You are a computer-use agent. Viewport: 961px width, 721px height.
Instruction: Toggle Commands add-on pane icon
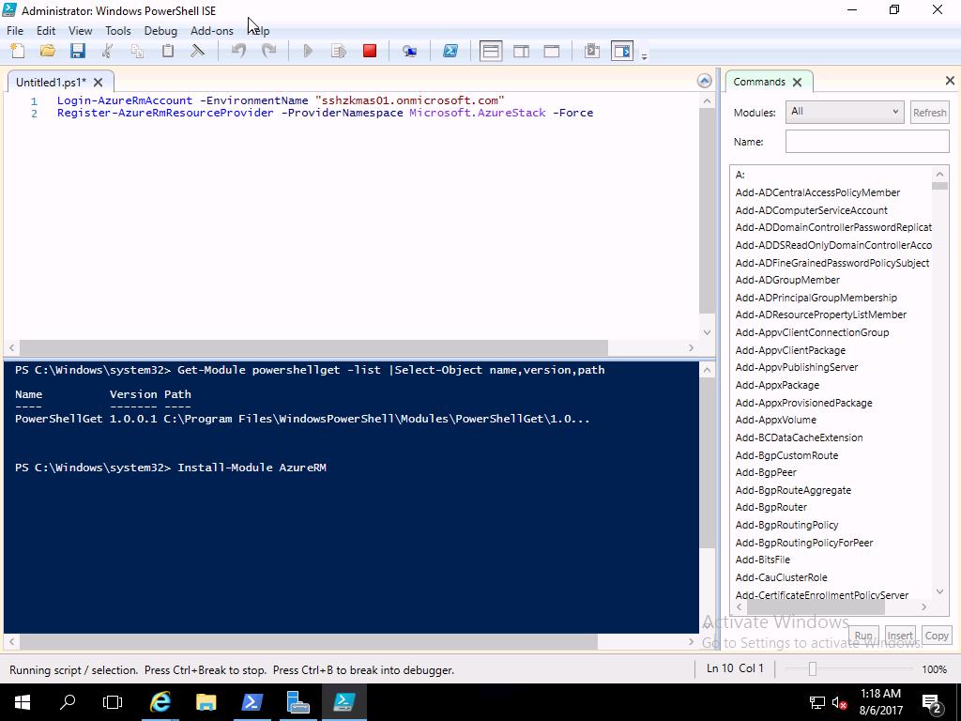click(622, 51)
